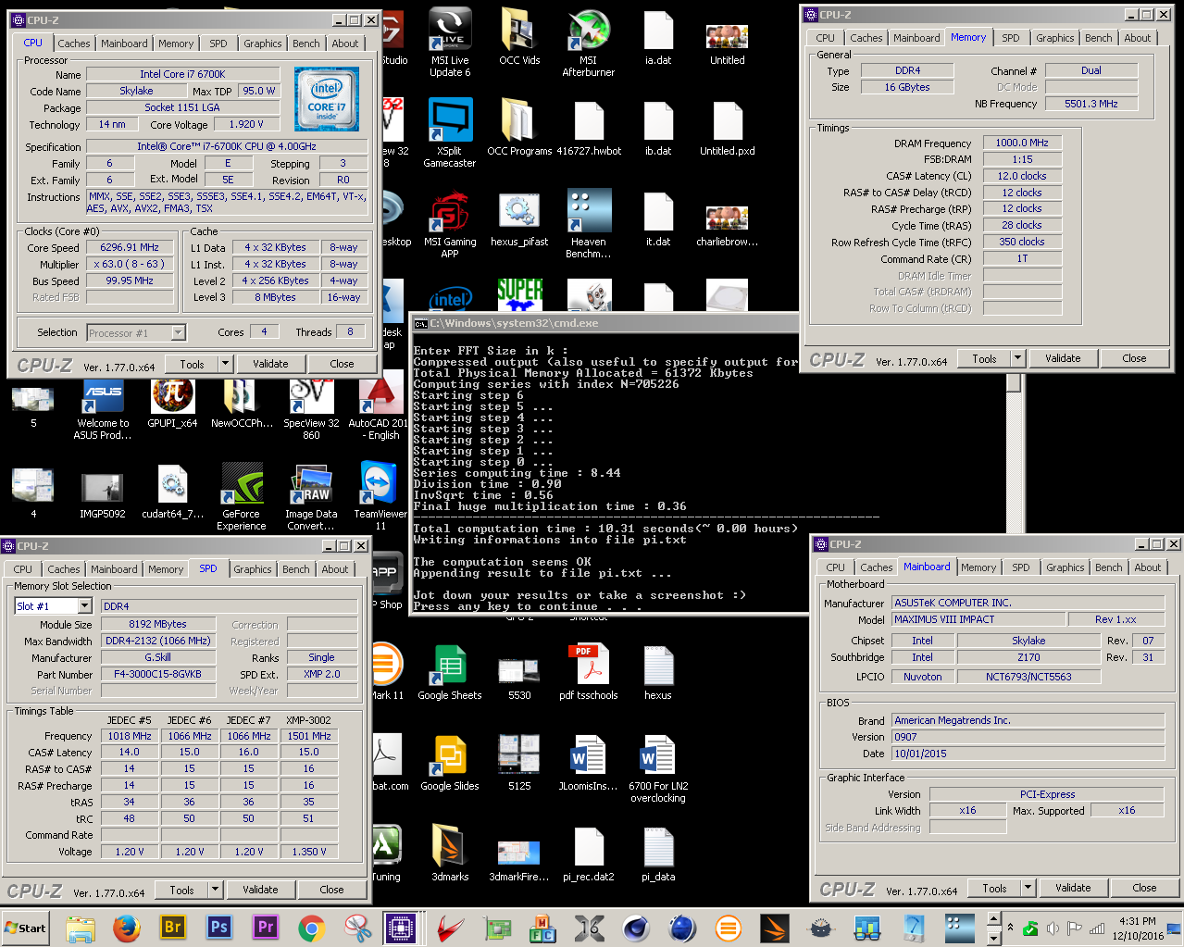Click Validate in CPU-Z CPU window
Viewport: 1184px width, 947px height.
(270, 364)
